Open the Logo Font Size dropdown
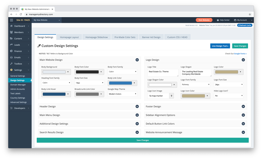Viewport: 262px width, 159px height. (x=229, y=85)
